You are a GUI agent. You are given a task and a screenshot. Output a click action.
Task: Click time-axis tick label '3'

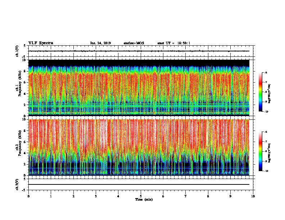tap(96, 196)
